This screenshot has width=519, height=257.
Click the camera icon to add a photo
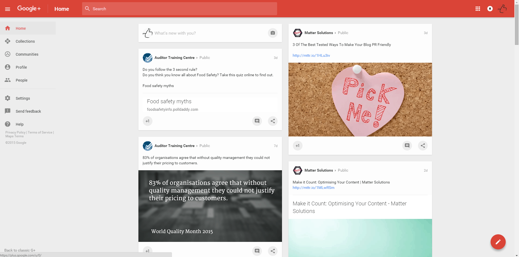[x=273, y=33]
